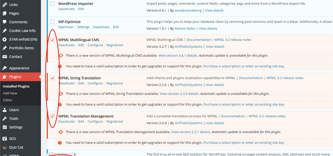333x156 pixels.
Task: Open Documentation for WPML String Translation
Action: (x=251, y=78)
